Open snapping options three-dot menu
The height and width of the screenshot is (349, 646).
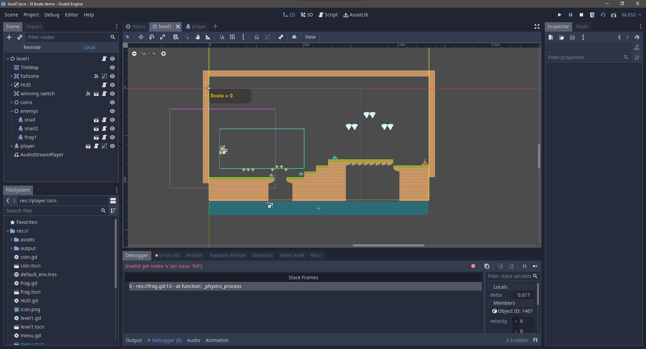pyautogui.click(x=243, y=37)
